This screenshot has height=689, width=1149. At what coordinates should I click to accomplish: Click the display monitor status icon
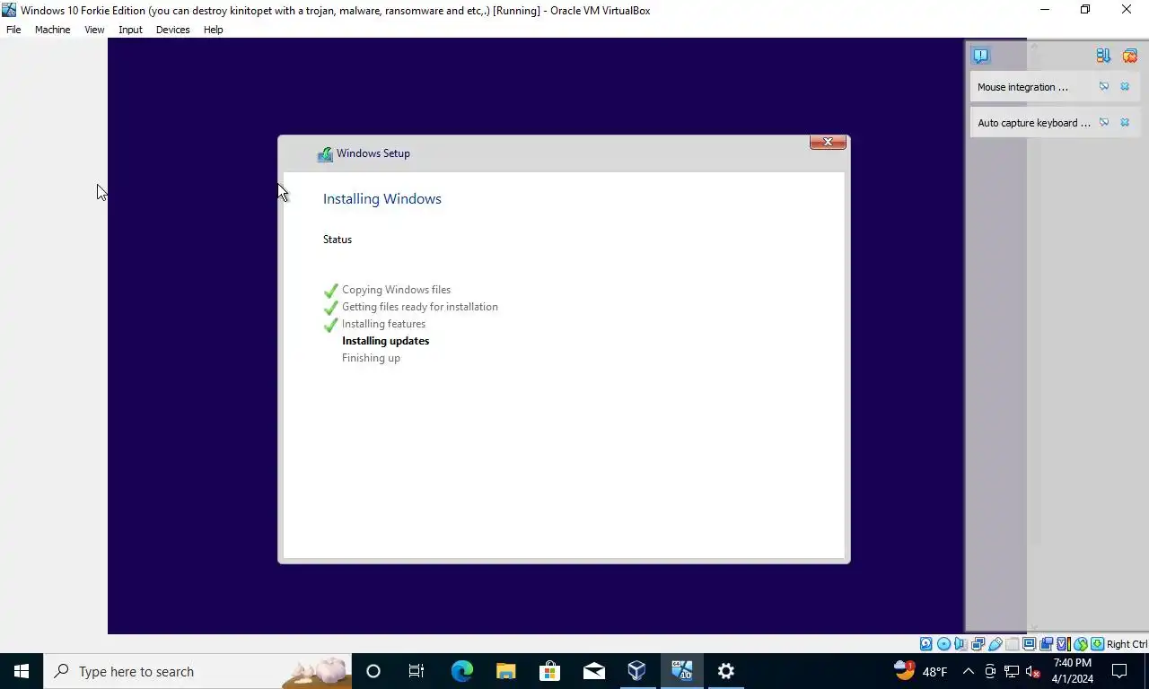[x=1029, y=644]
